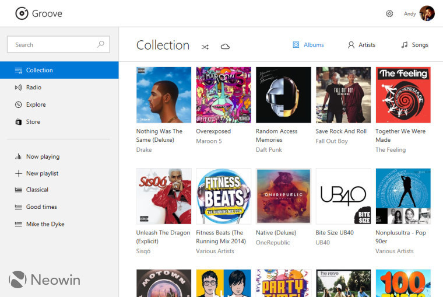Select Collection in the sidebar
The width and height of the screenshot is (443, 297).
click(x=59, y=70)
